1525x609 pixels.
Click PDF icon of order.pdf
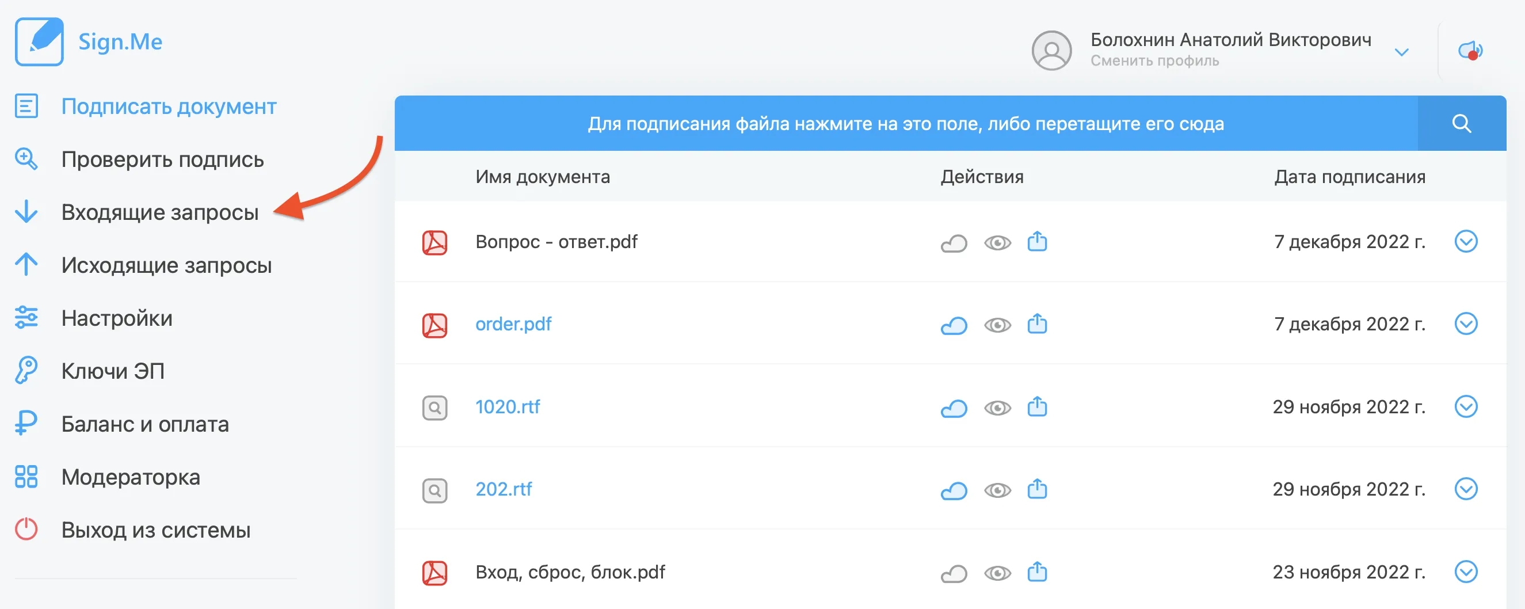click(434, 325)
